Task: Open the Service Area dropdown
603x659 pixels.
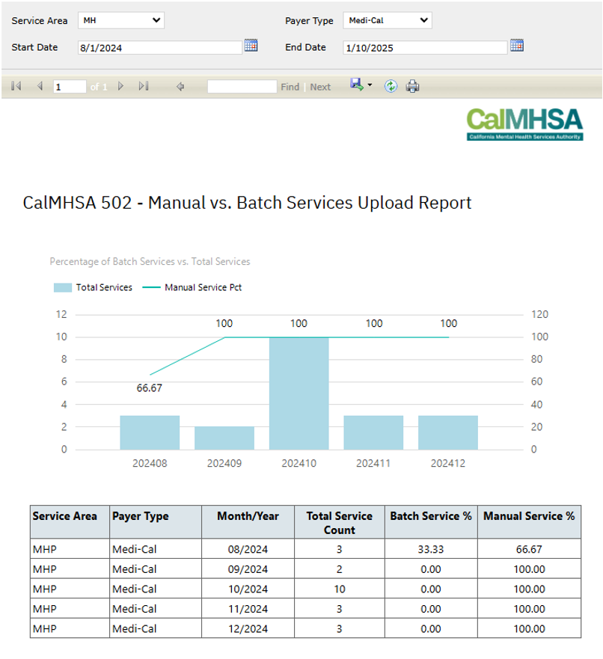Action: pyautogui.click(x=121, y=20)
